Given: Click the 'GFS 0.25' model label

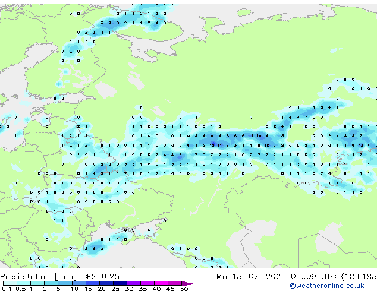Looking at the screenshot, I should pos(100,277).
